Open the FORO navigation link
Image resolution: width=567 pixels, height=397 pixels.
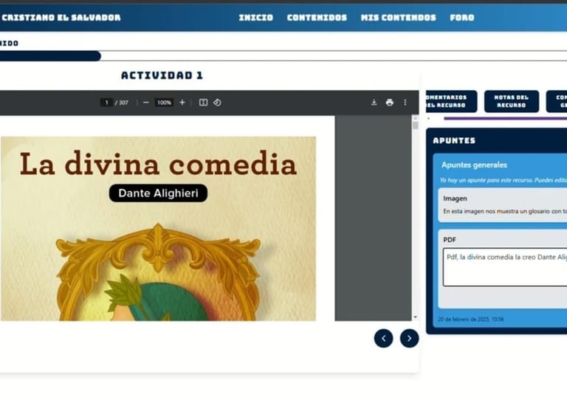point(461,18)
